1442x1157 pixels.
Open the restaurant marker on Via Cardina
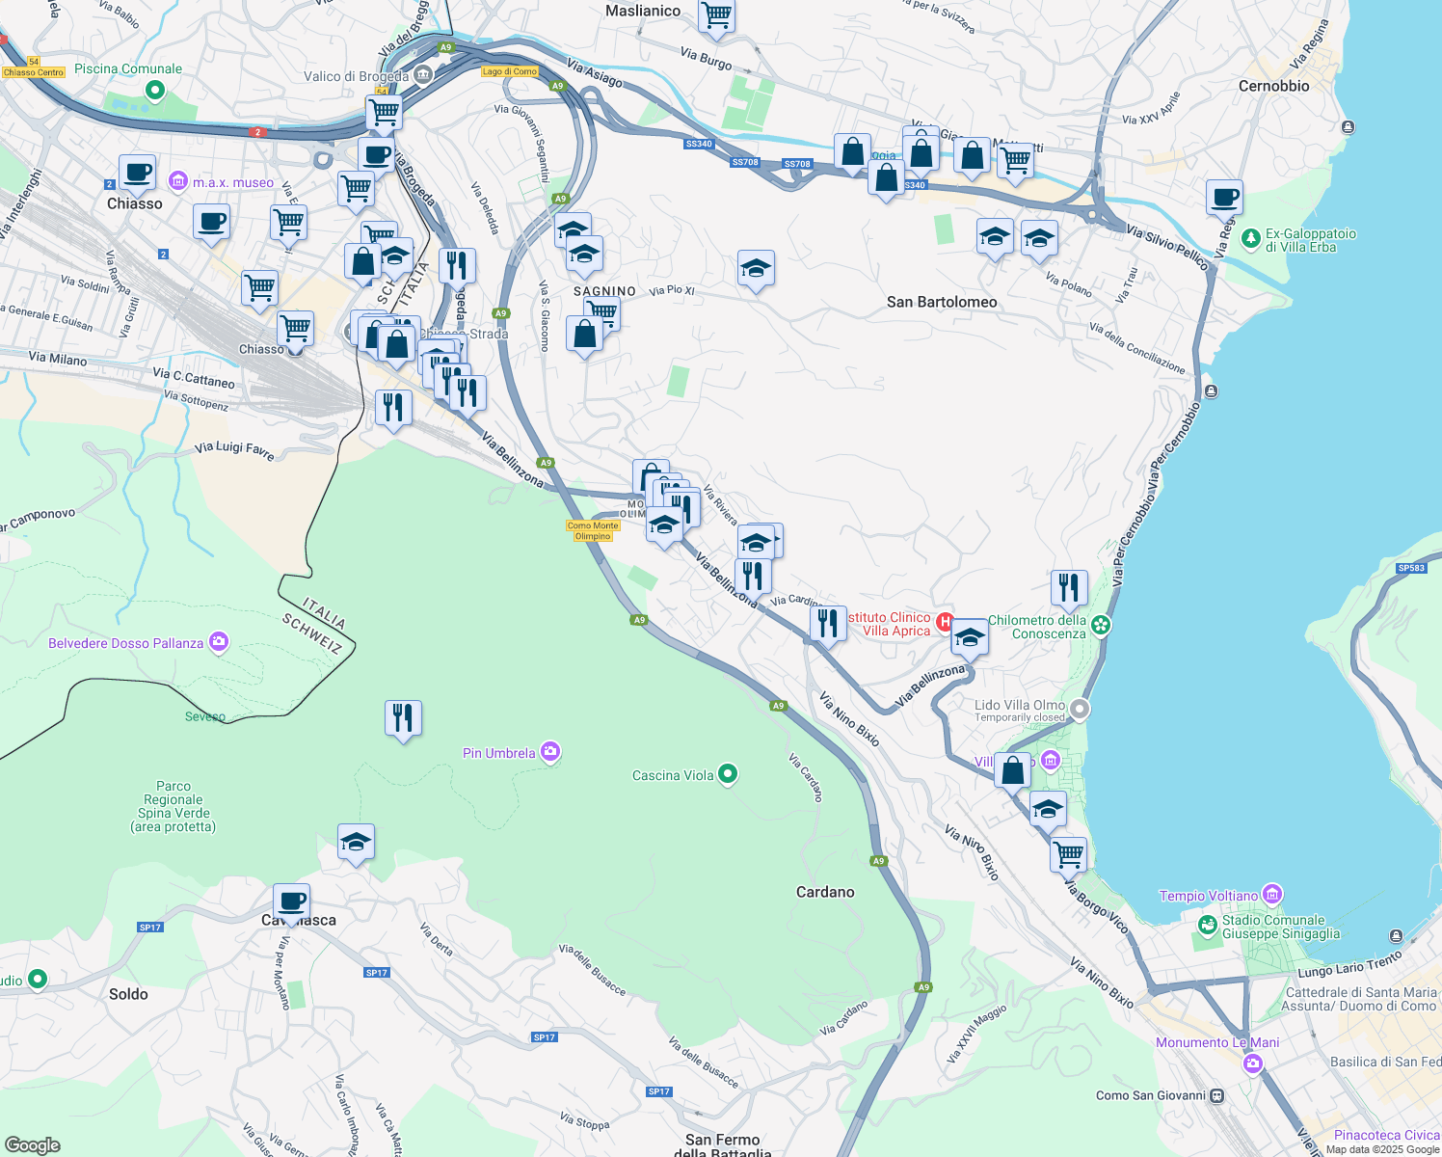tap(753, 576)
